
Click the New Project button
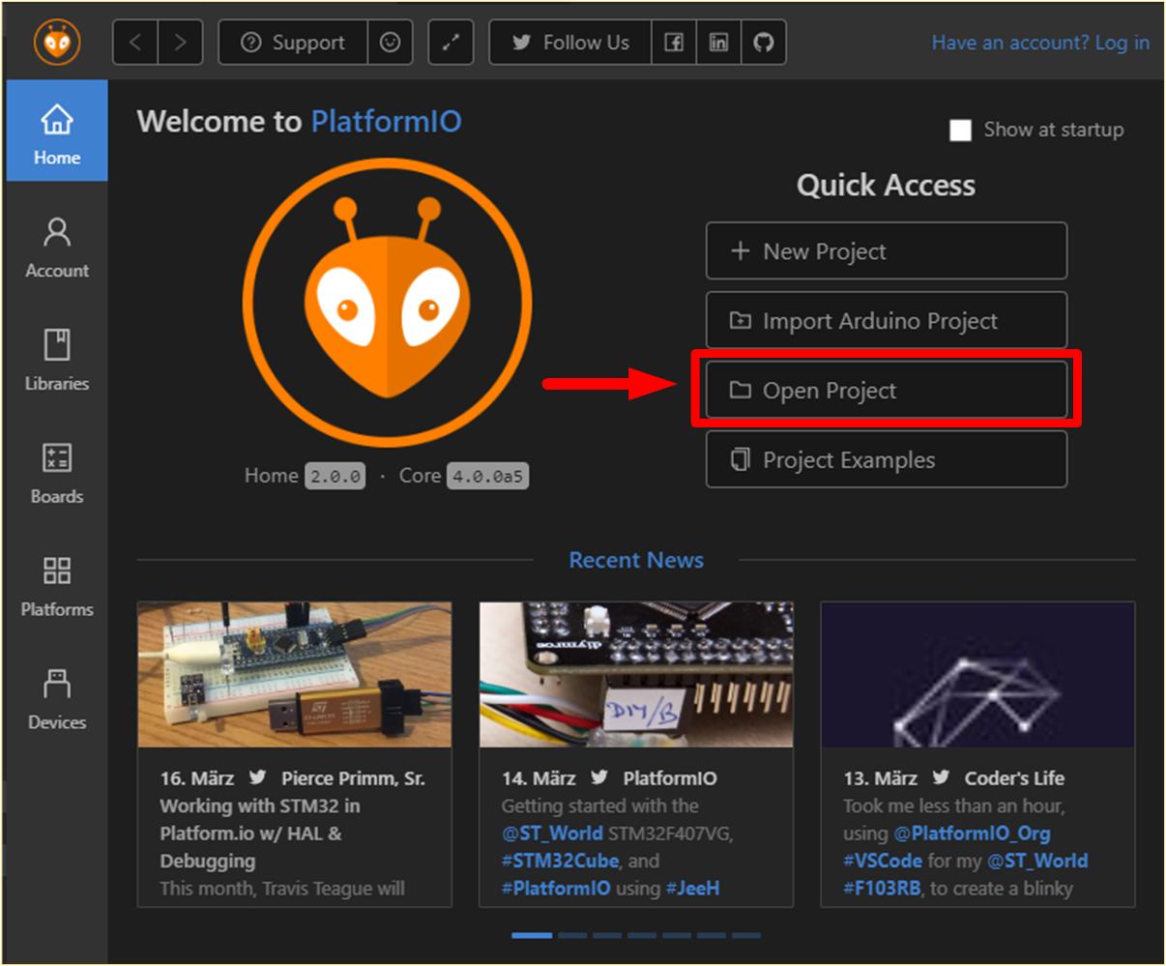tap(887, 250)
